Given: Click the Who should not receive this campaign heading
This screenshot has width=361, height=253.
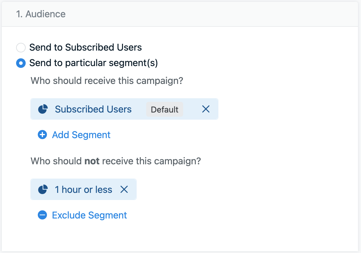Looking at the screenshot, I should click(x=115, y=161).
